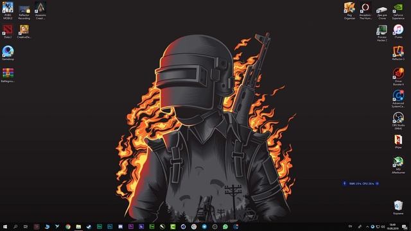
Task: Open the iTunes desktop shortcut
Action: pos(398,31)
